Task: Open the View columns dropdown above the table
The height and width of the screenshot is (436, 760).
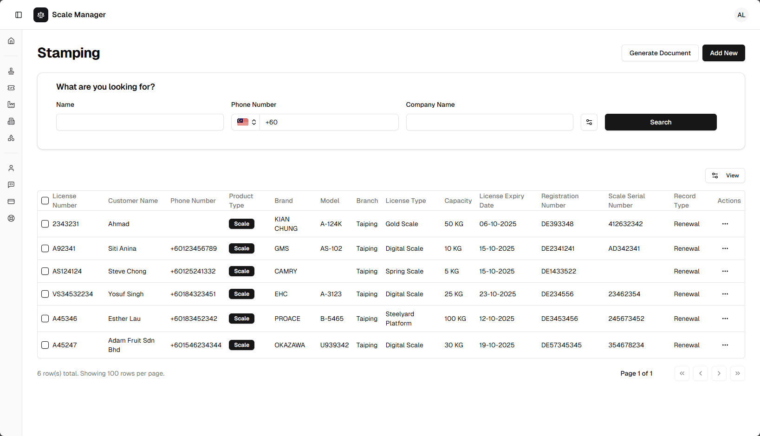Action: coord(725,176)
